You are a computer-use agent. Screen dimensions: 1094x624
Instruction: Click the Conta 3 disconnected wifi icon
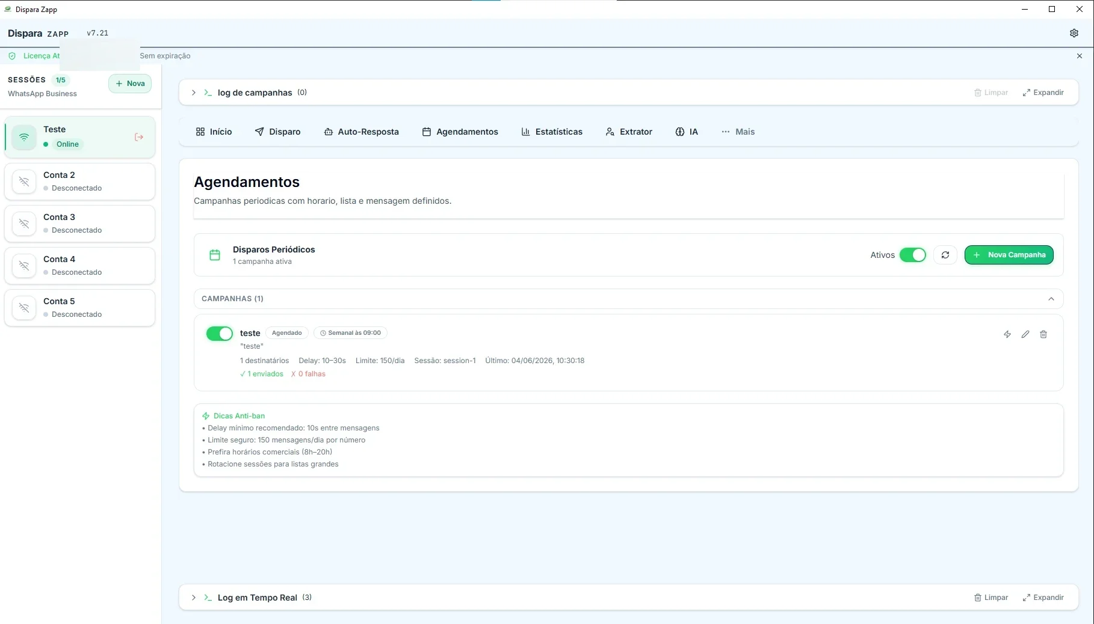tap(24, 224)
